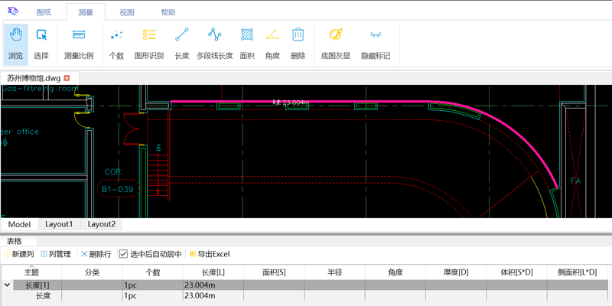Toggle 底图灰显 gray background display
This screenshot has height=306, width=612.
pyautogui.click(x=335, y=43)
